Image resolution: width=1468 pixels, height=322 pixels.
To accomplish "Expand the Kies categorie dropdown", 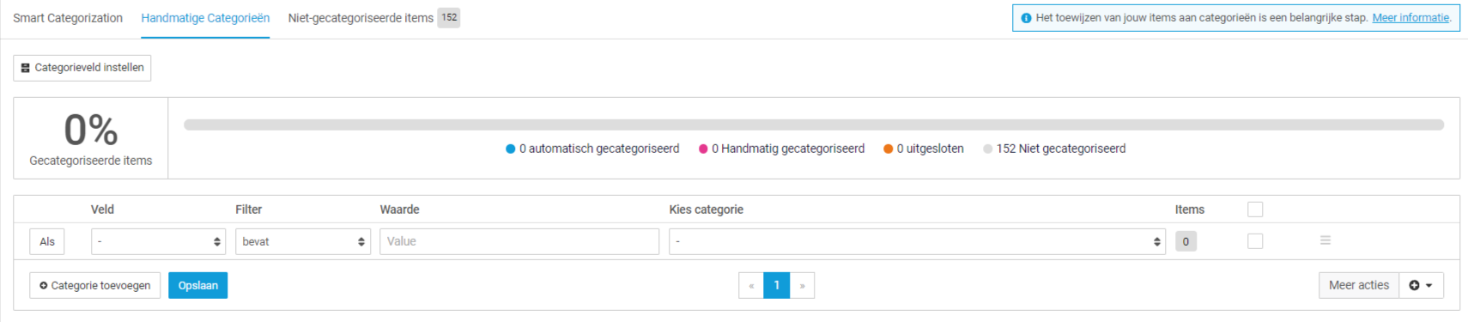I will click(917, 241).
